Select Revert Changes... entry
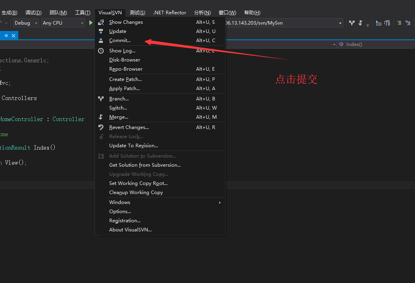The height and width of the screenshot is (283, 415). click(160, 127)
